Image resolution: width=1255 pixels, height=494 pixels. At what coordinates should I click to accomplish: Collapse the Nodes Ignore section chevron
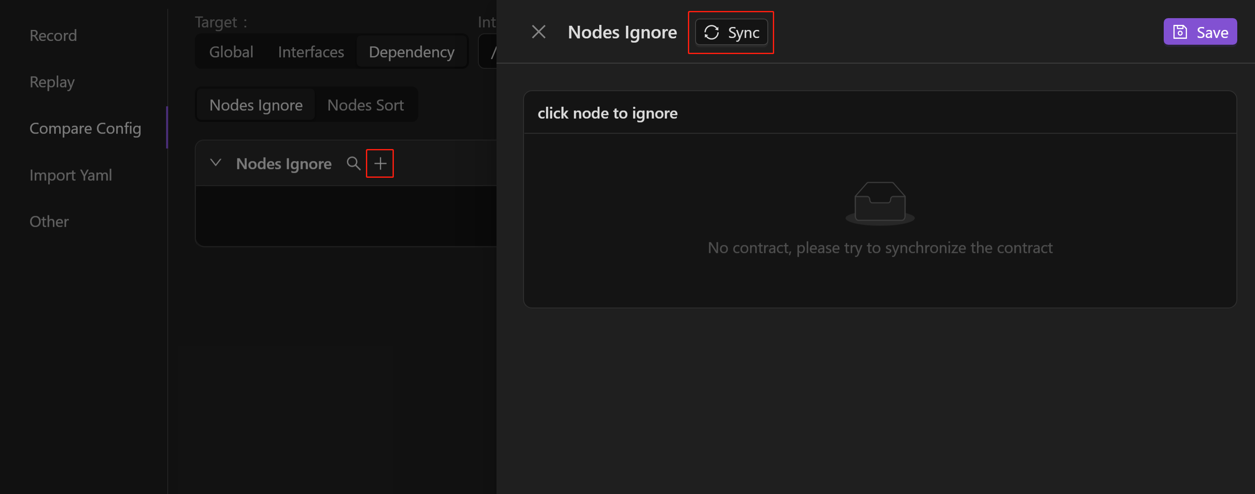(216, 163)
